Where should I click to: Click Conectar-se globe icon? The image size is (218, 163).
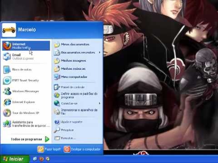(57, 103)
